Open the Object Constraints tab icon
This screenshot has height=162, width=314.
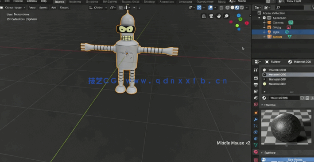[256, 139]
